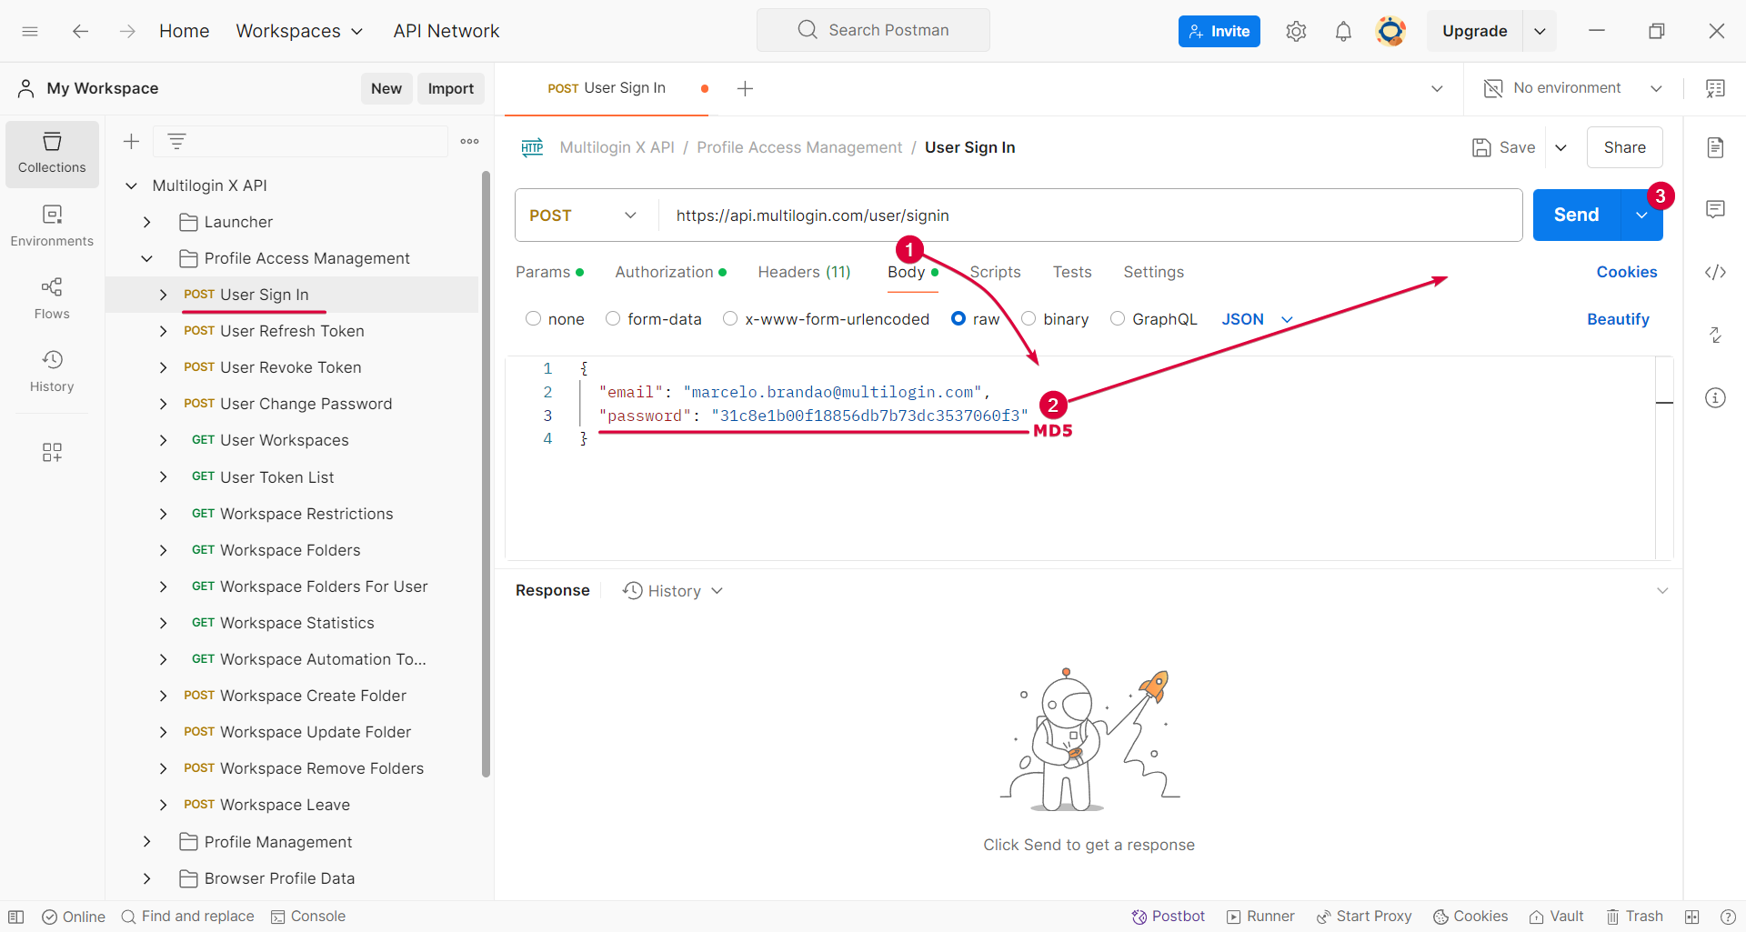Open Find and replace

pyautogui.click(x=187, y=916)
